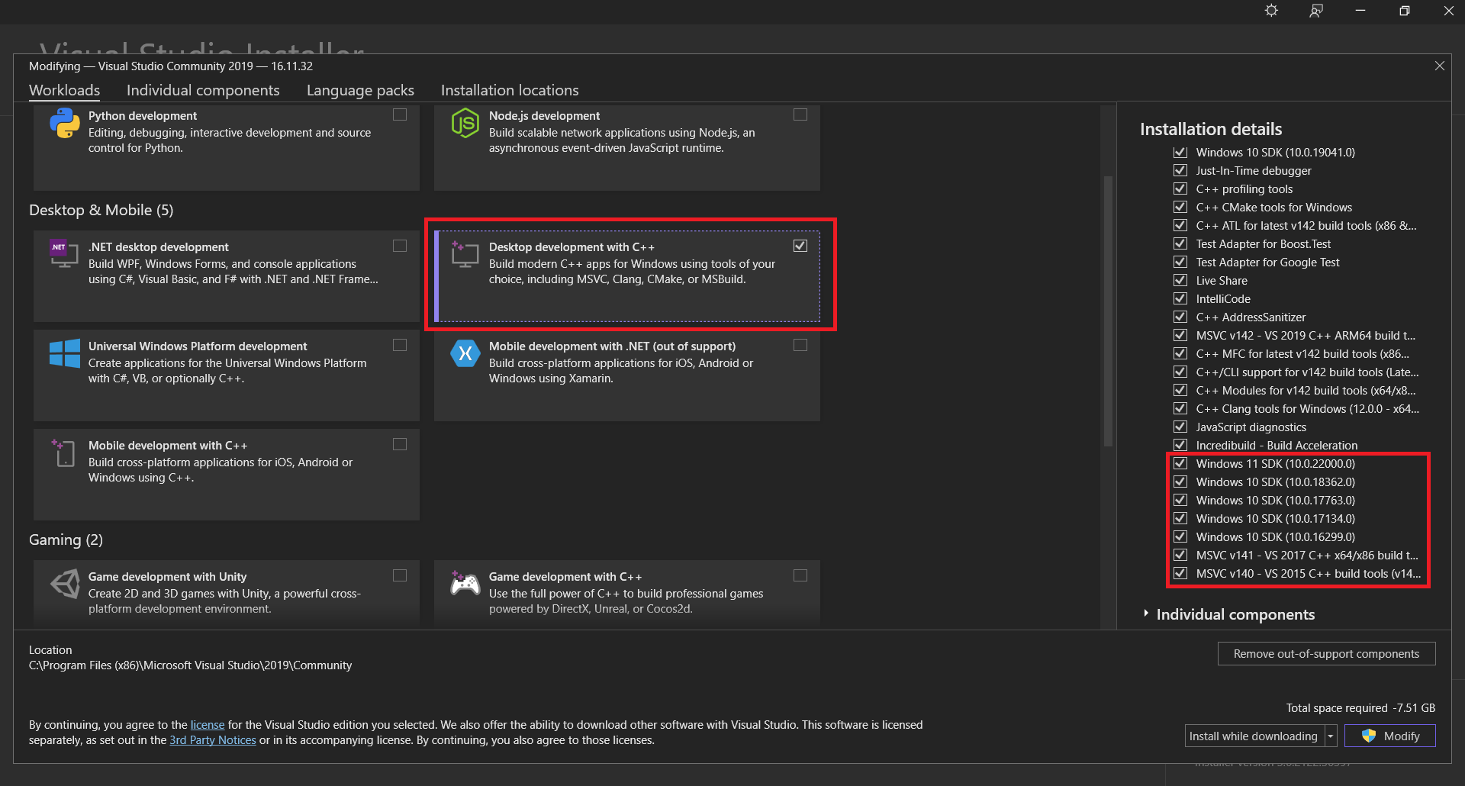Screen dimensions: 1465x786
Task: Uncheck Windows 11 SDK (10.0.22000.0) component
Action: [1180, 463]
